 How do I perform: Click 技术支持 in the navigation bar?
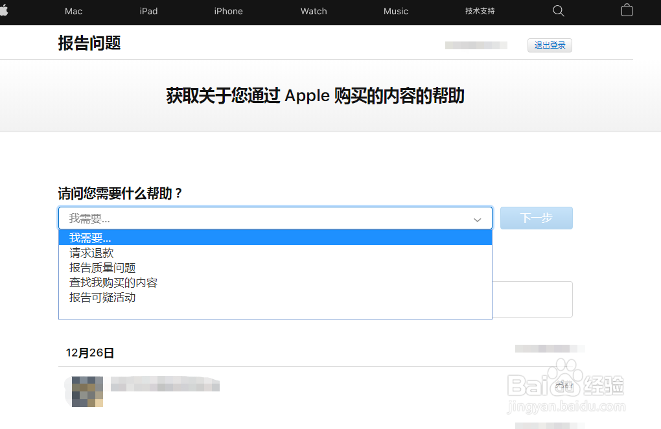tap(480, 11)
